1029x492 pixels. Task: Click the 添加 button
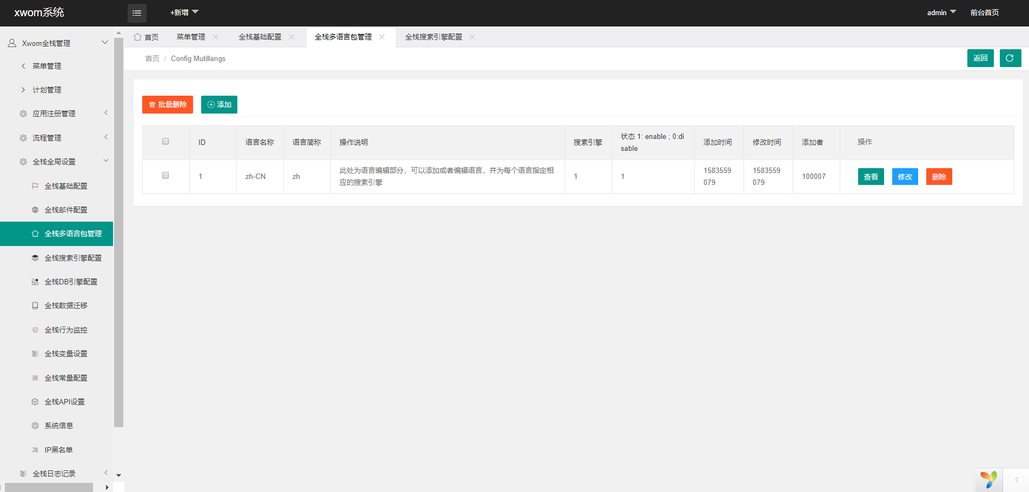(219, 104)
